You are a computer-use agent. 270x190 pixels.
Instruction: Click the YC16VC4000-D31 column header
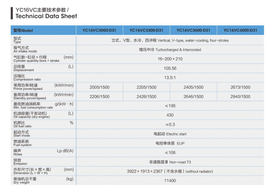[240, 31]
